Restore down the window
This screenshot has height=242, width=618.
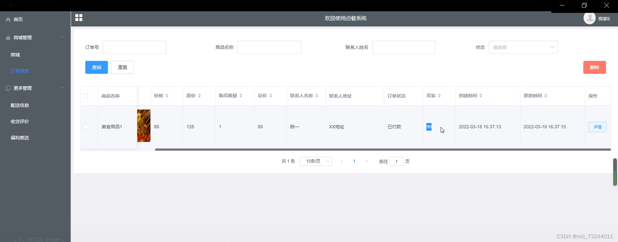[584, 5]
